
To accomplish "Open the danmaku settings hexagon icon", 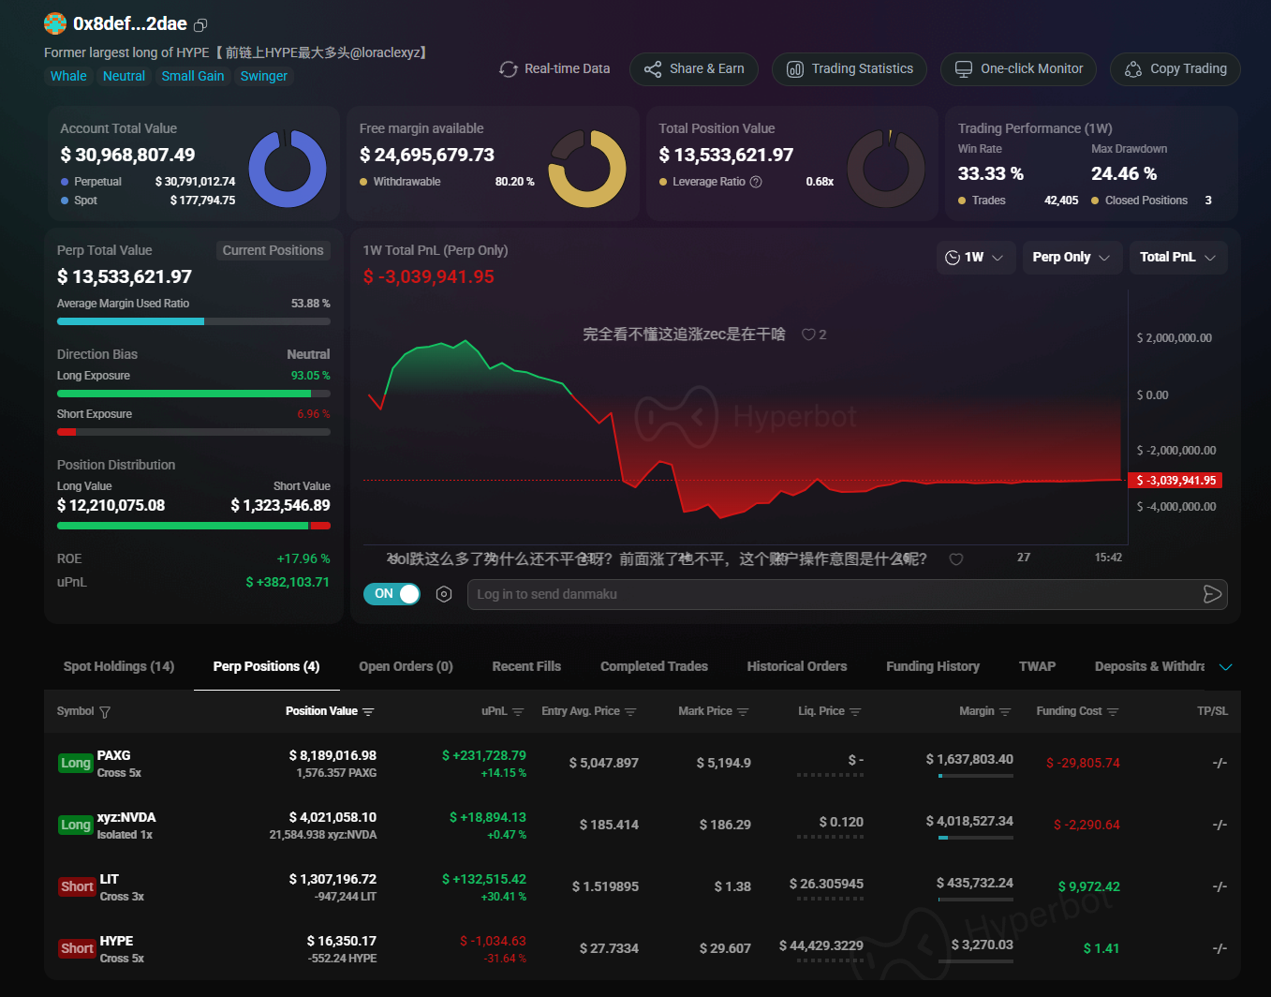I will tap(444, 594).
